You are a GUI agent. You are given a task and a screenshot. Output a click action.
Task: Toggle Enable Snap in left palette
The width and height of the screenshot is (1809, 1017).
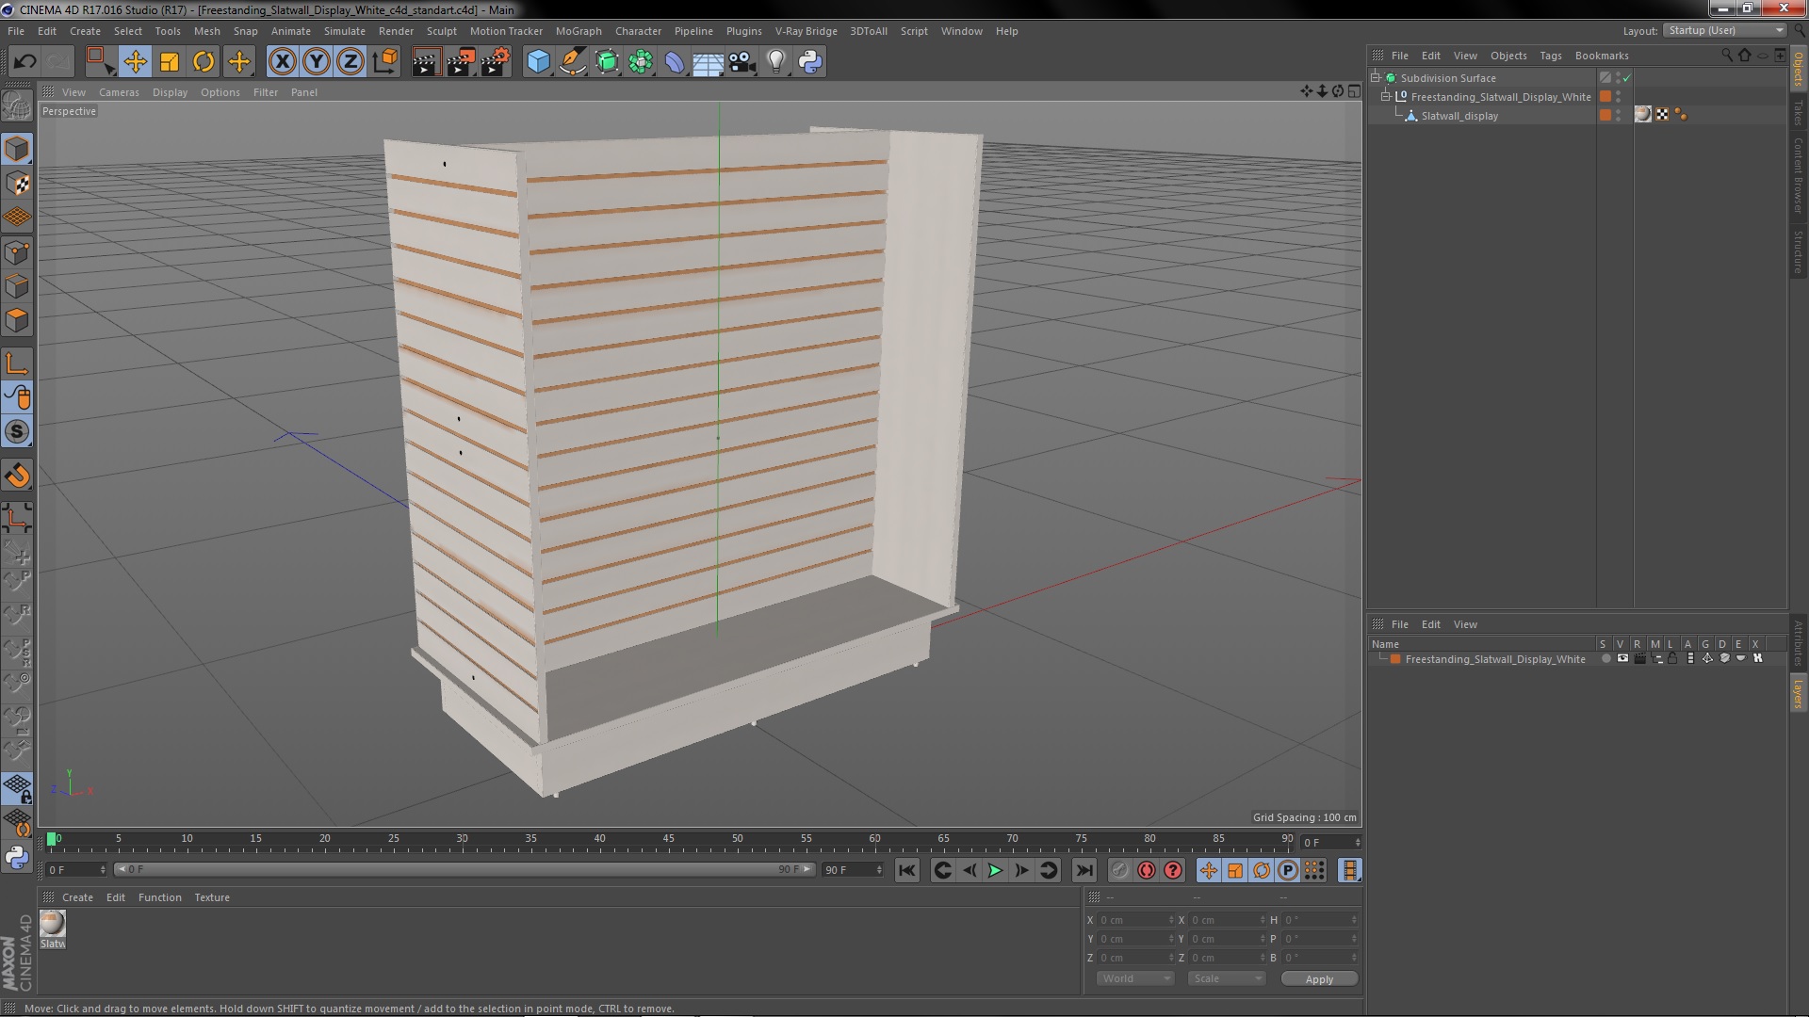(x=17, y=431)
